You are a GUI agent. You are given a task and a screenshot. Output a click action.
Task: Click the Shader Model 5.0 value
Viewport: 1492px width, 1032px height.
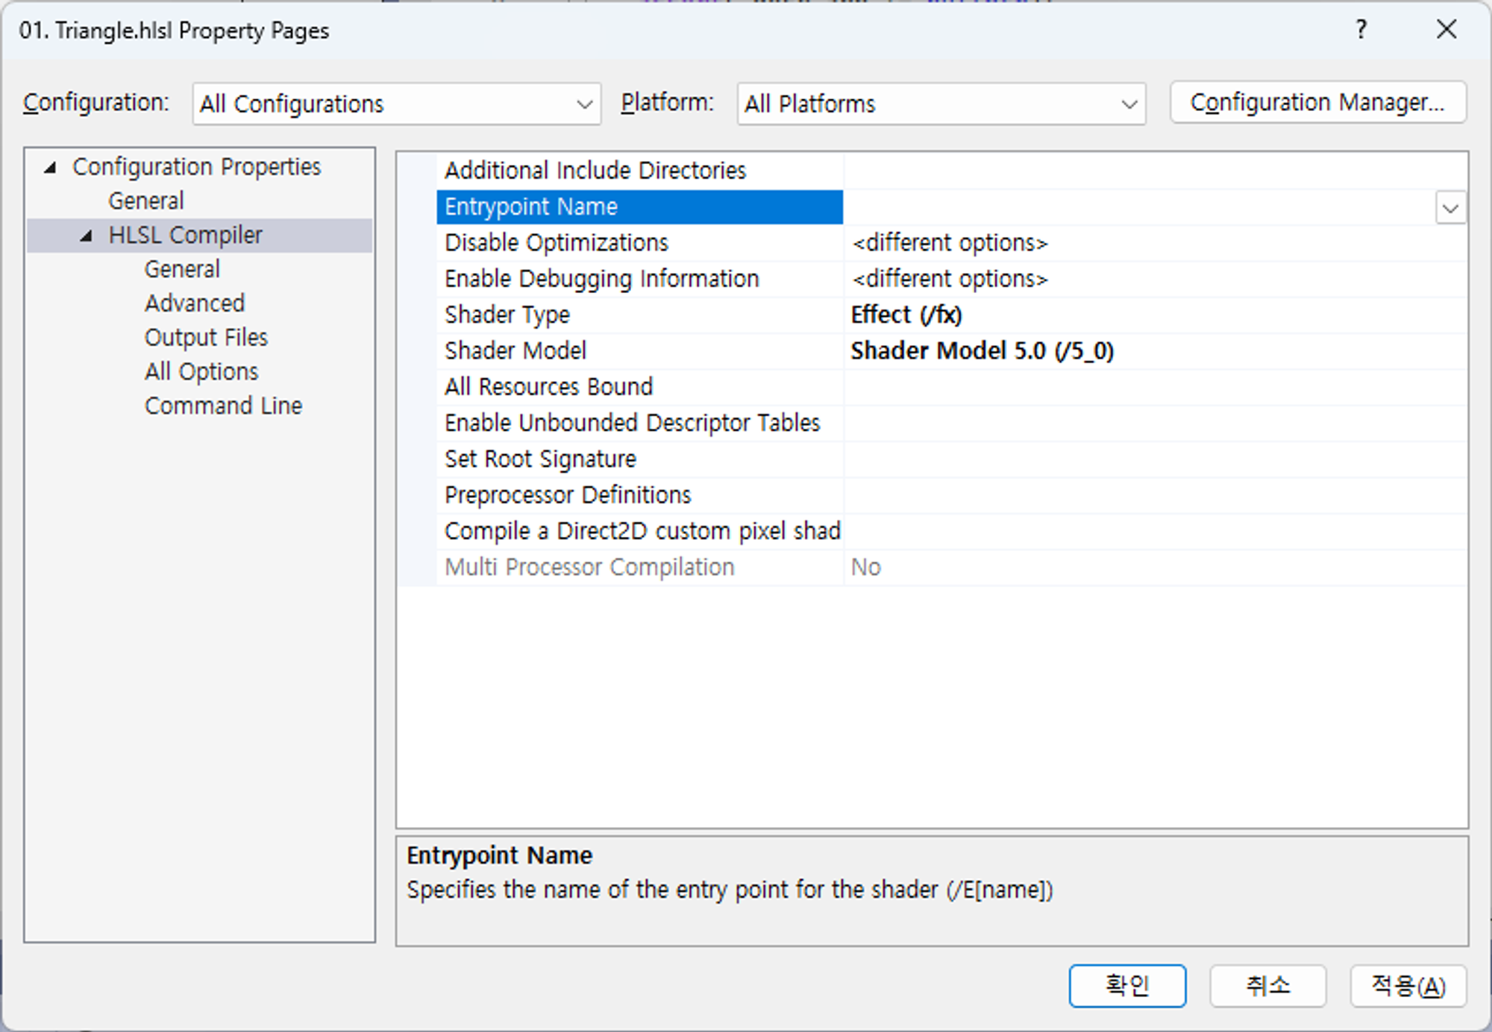[982, 351]
